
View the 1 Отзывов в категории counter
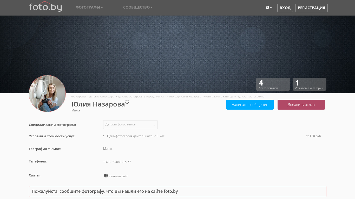pos(309,84)
